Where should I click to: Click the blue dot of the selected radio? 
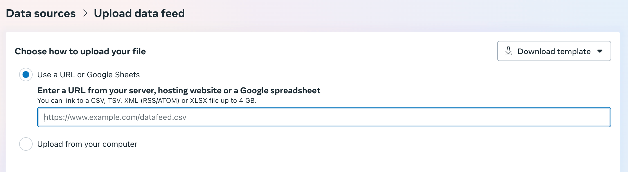point(26,75)
